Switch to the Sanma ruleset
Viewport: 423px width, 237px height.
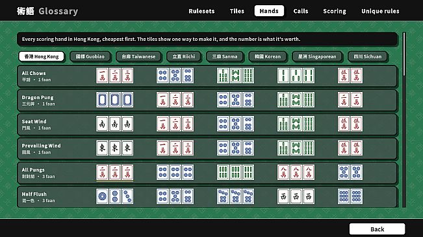point(225,56)
